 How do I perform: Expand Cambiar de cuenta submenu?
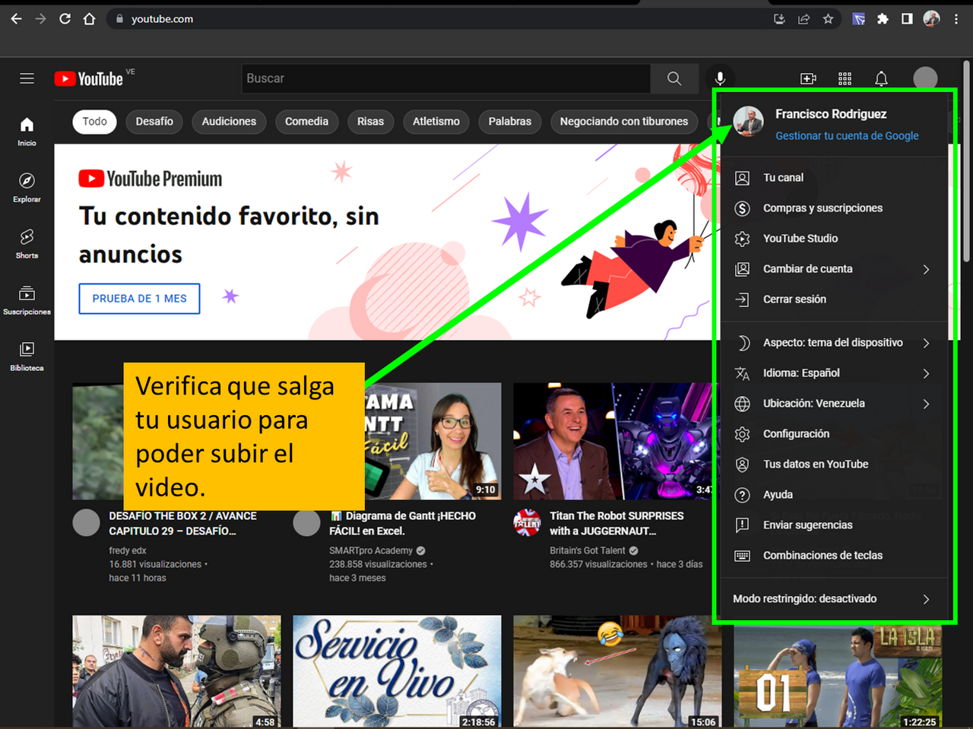pos(833,268)
